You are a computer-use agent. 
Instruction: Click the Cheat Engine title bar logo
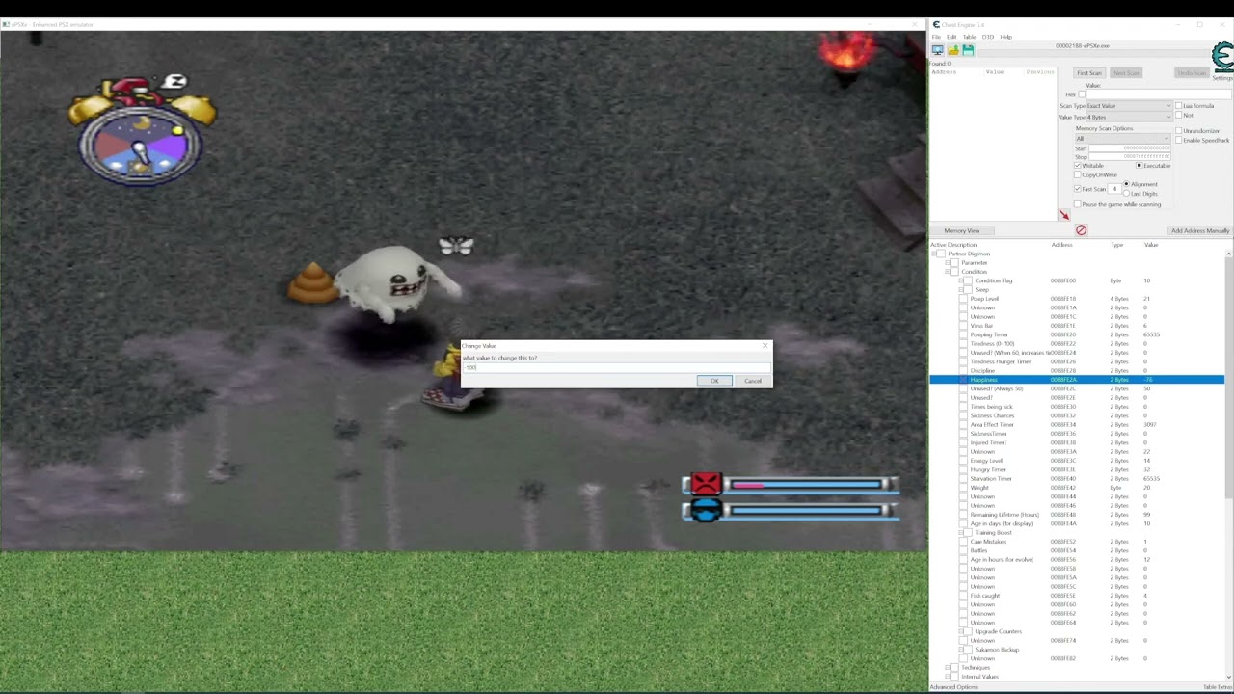(935, 24)
